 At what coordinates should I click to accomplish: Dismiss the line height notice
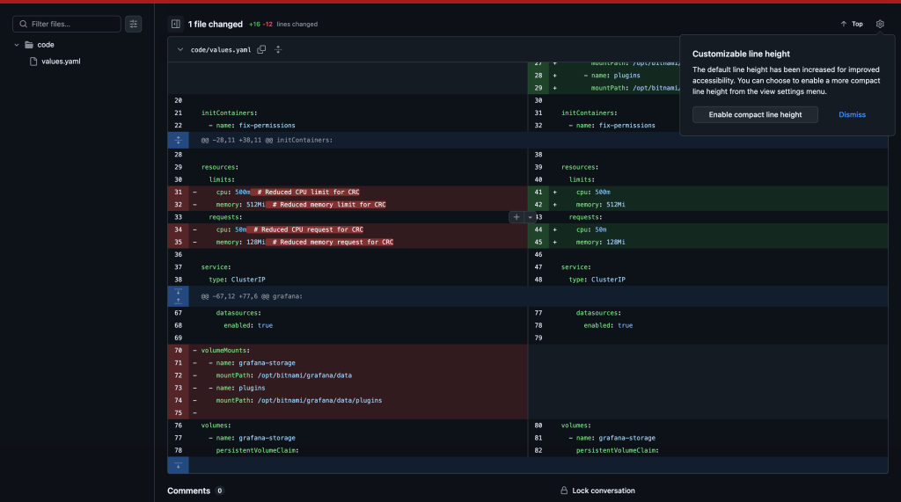pos(852,115)
